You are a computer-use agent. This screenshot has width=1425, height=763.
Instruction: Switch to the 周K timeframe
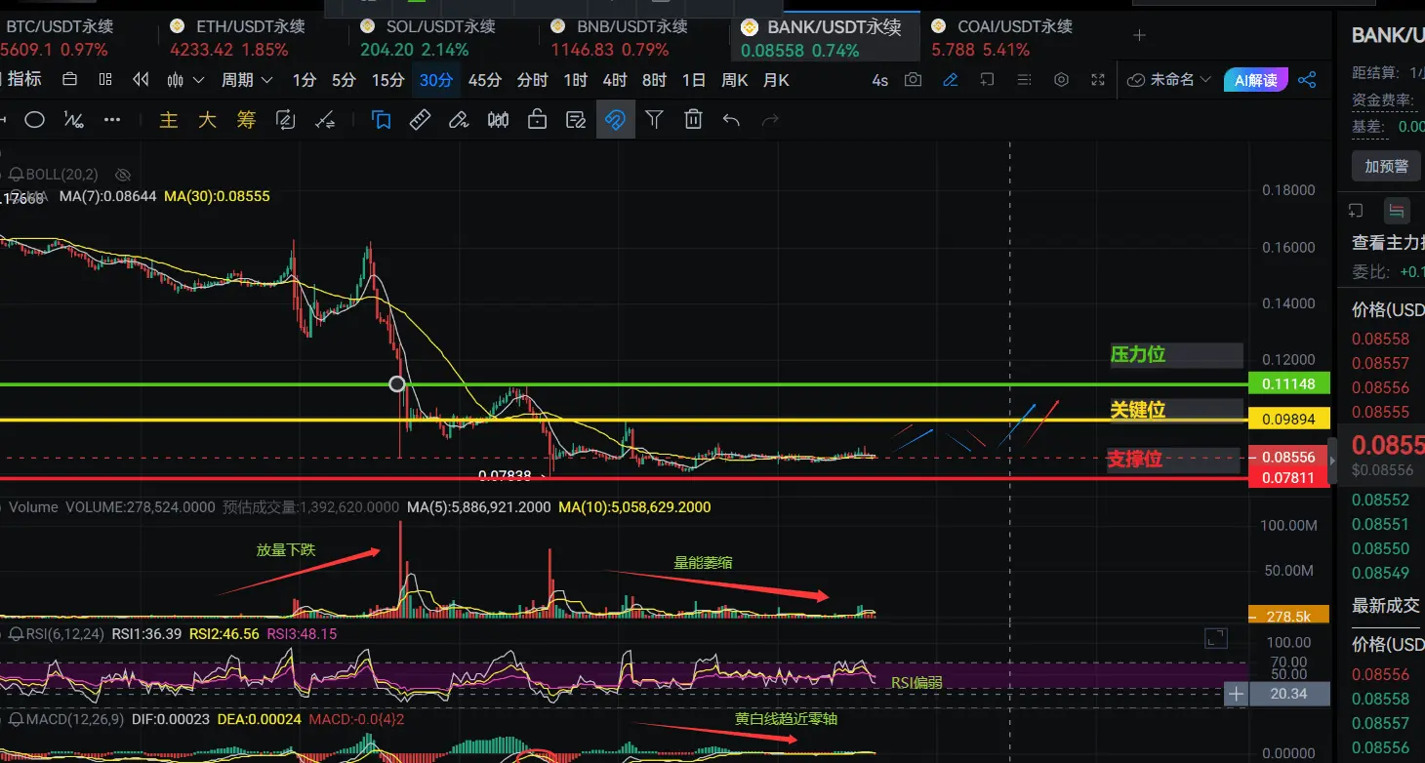735,80
